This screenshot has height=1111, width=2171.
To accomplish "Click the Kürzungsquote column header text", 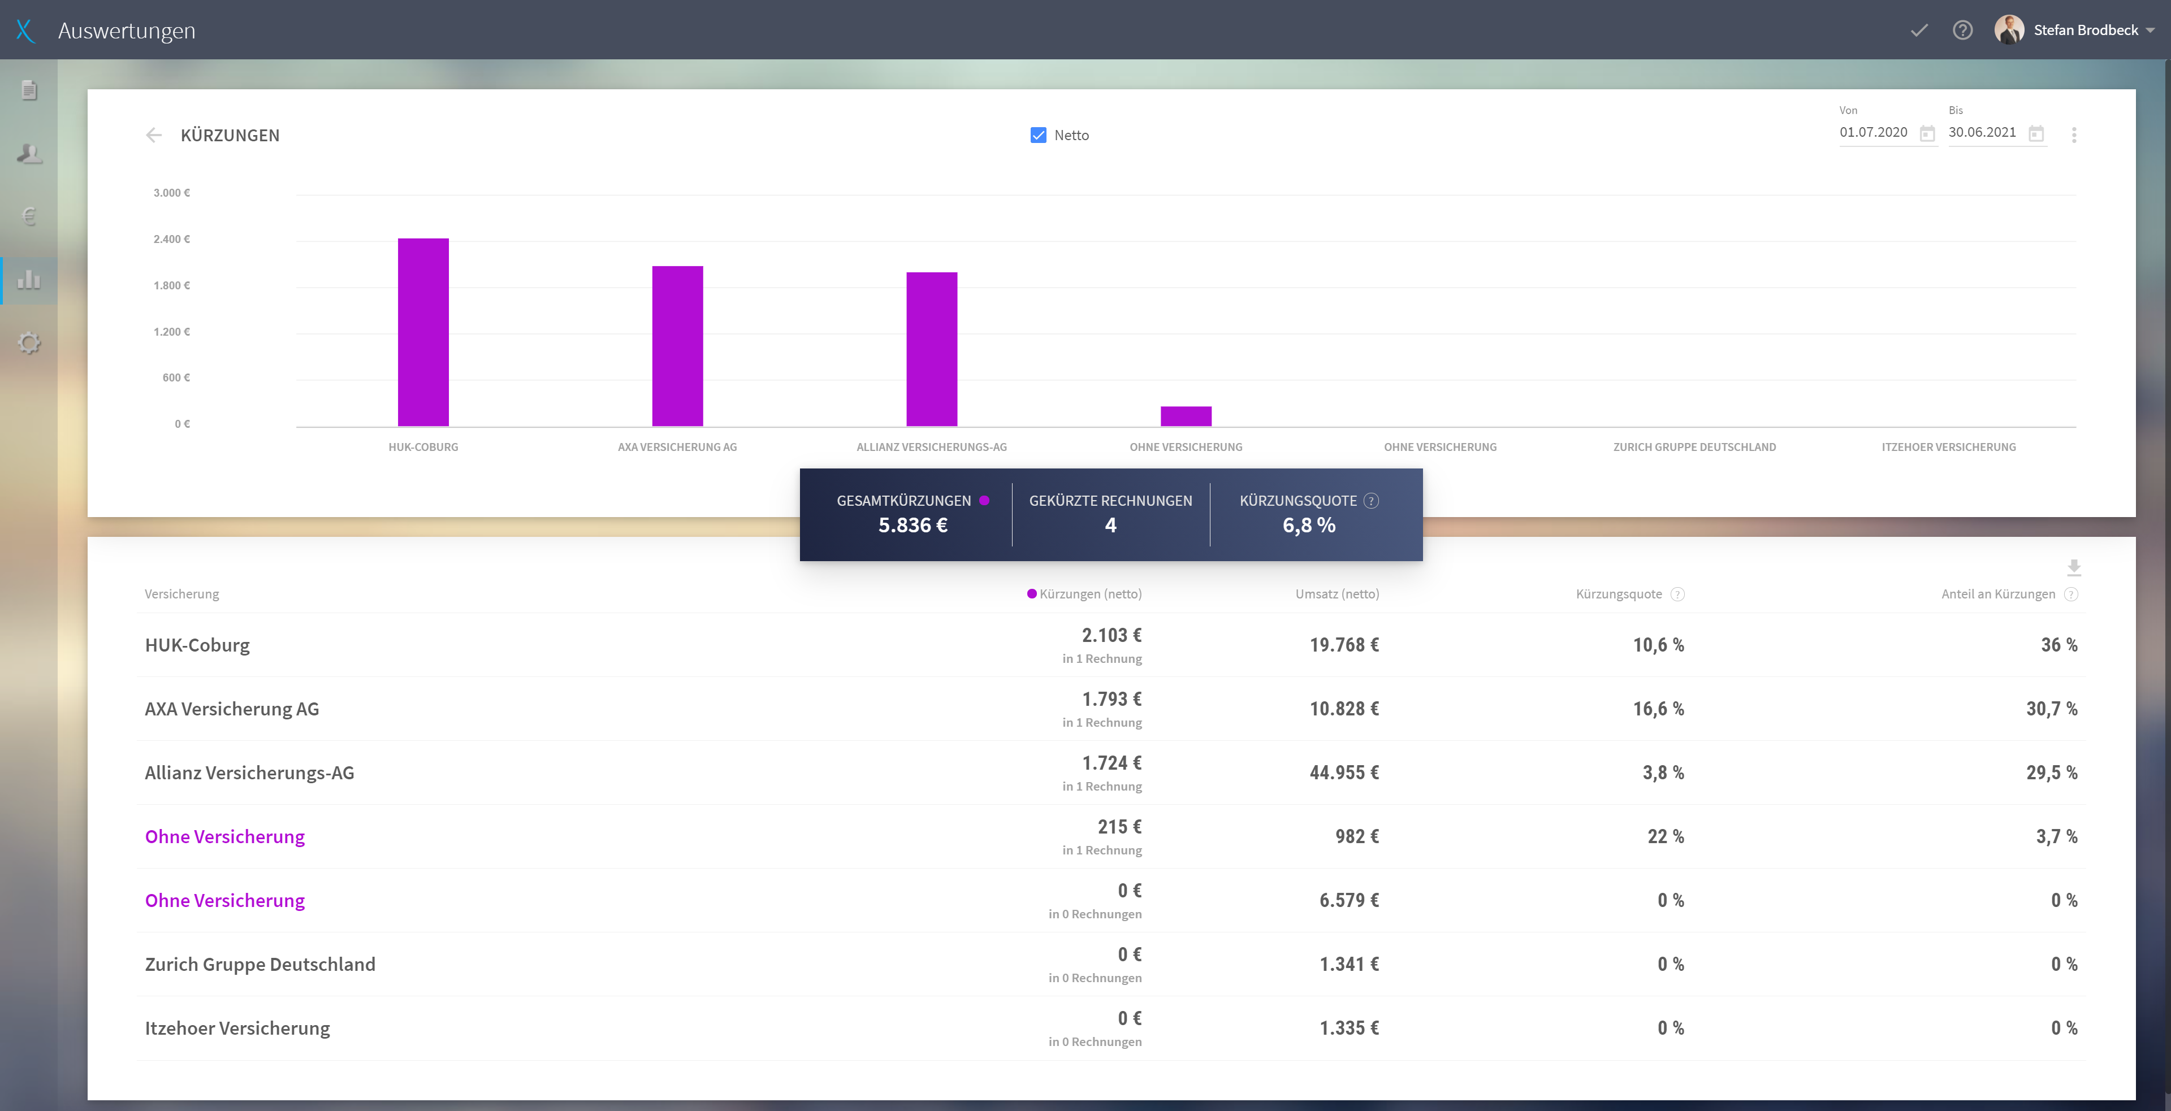I will click(x=1619, y=594).
